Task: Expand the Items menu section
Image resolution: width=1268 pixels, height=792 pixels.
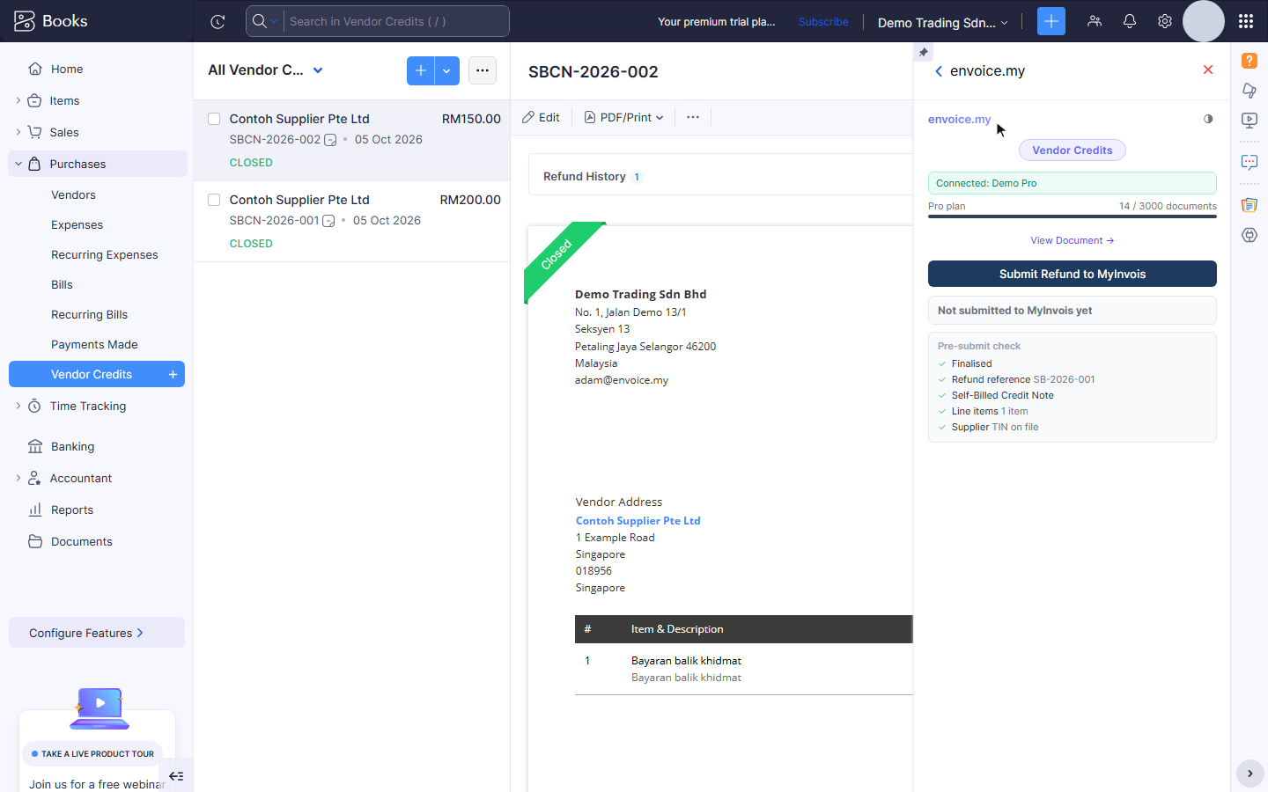Action: [18, 100]
